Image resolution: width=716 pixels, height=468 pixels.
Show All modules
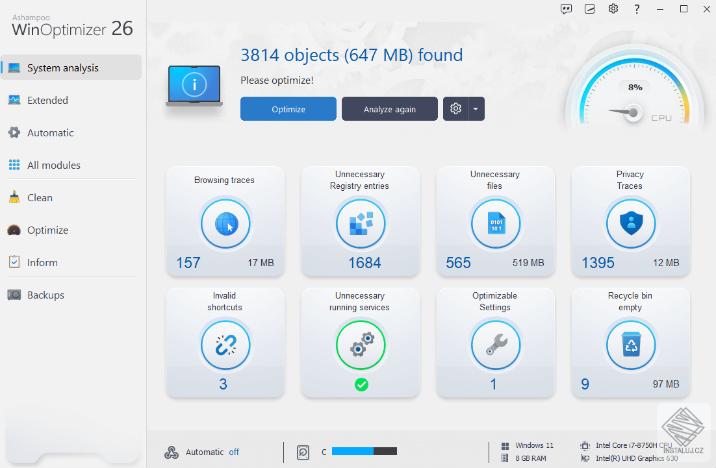click(x=71, y=165)
